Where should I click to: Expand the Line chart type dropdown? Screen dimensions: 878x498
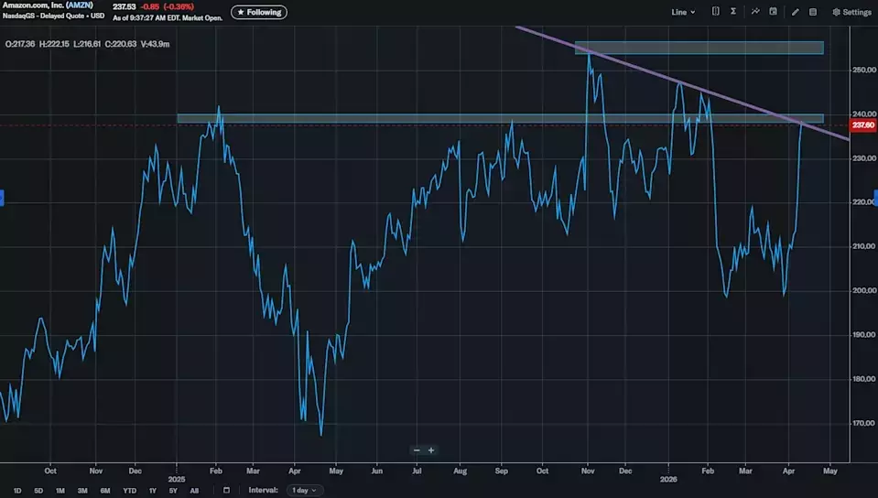point(683,12)
